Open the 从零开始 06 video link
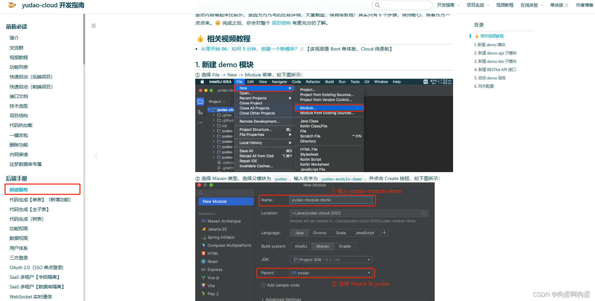595x301 pixels. coord(249,49)
